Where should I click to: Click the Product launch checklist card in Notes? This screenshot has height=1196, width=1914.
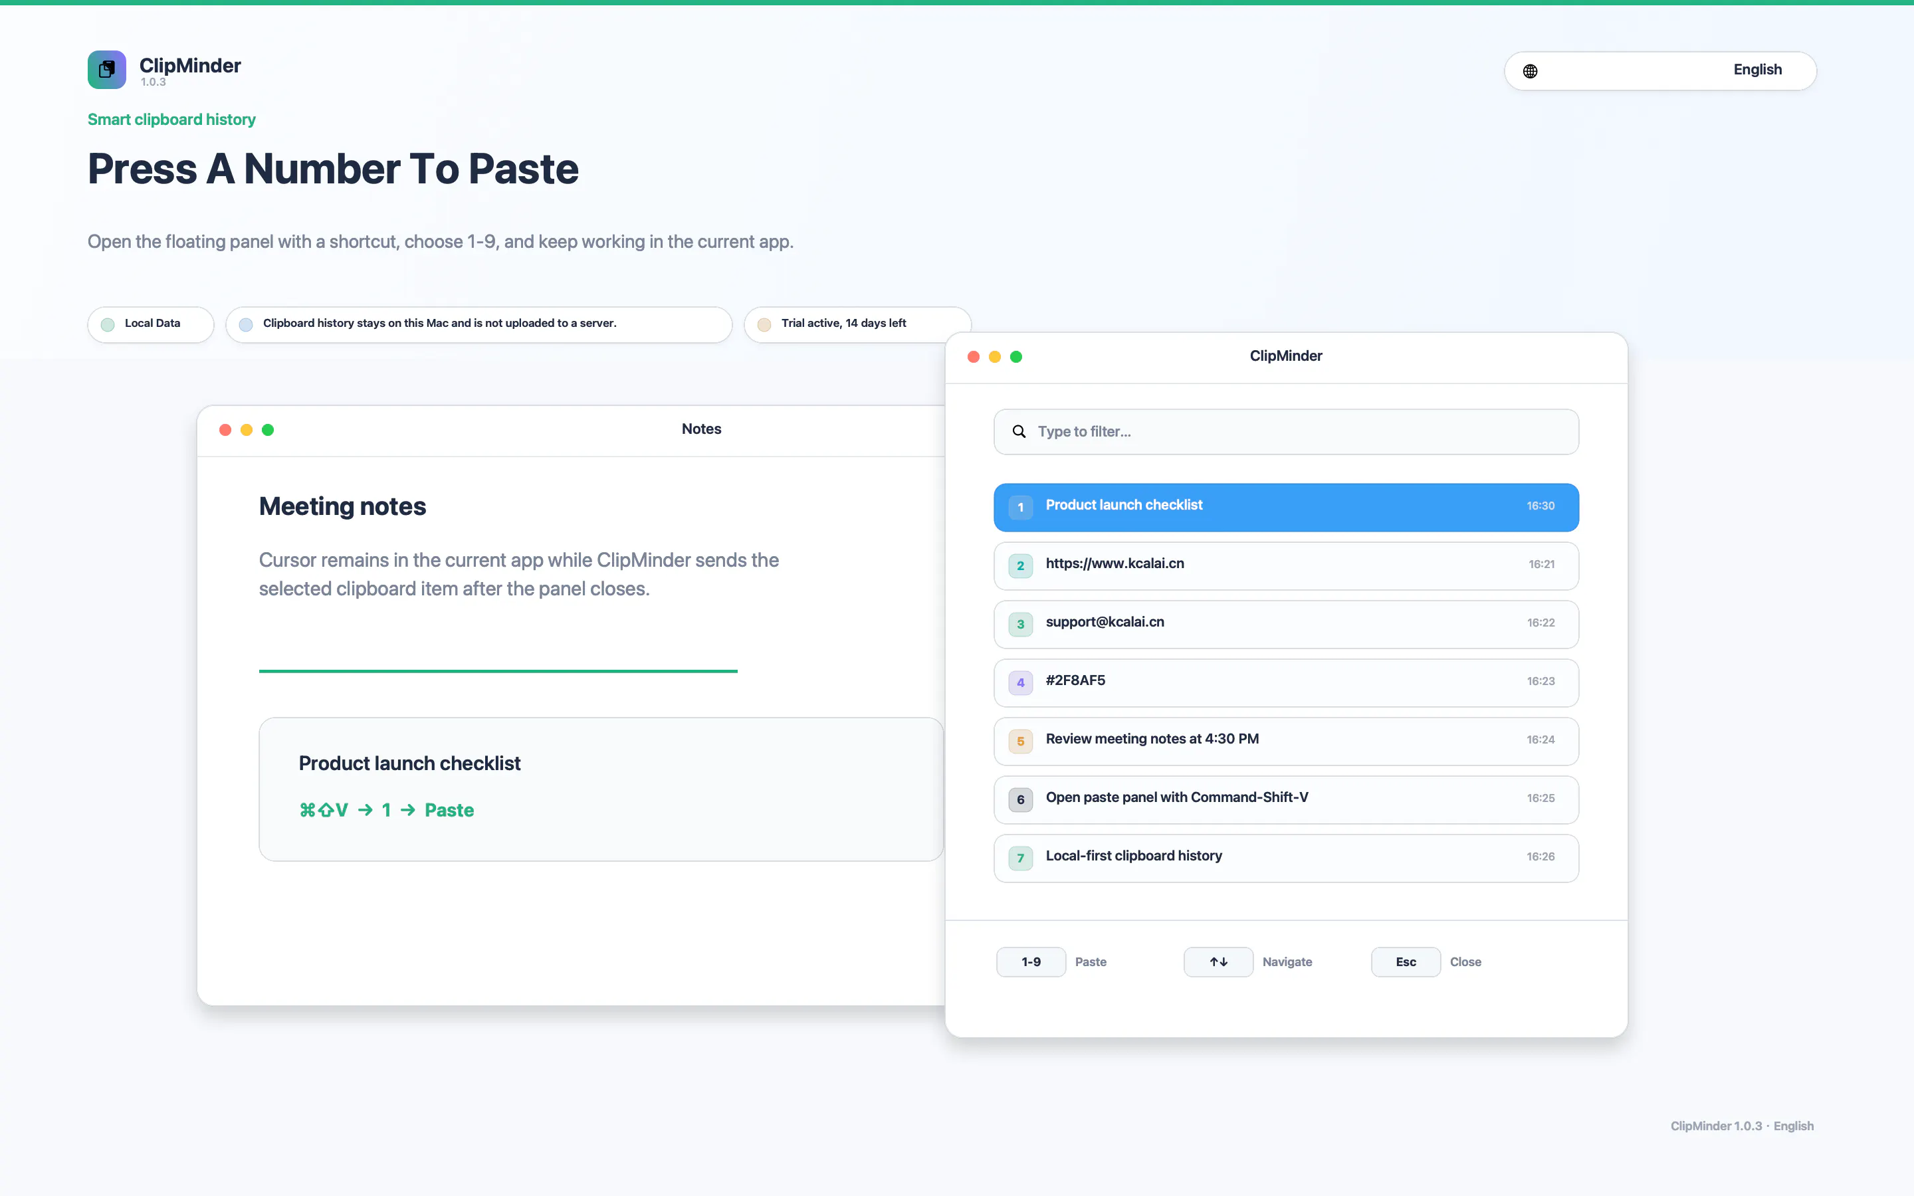point(601,789)
